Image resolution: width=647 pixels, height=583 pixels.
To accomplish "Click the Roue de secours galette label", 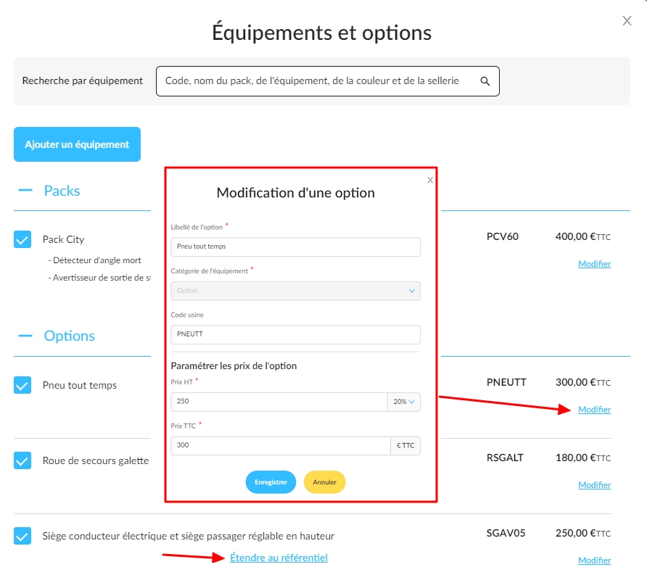I will pos(96,460).
